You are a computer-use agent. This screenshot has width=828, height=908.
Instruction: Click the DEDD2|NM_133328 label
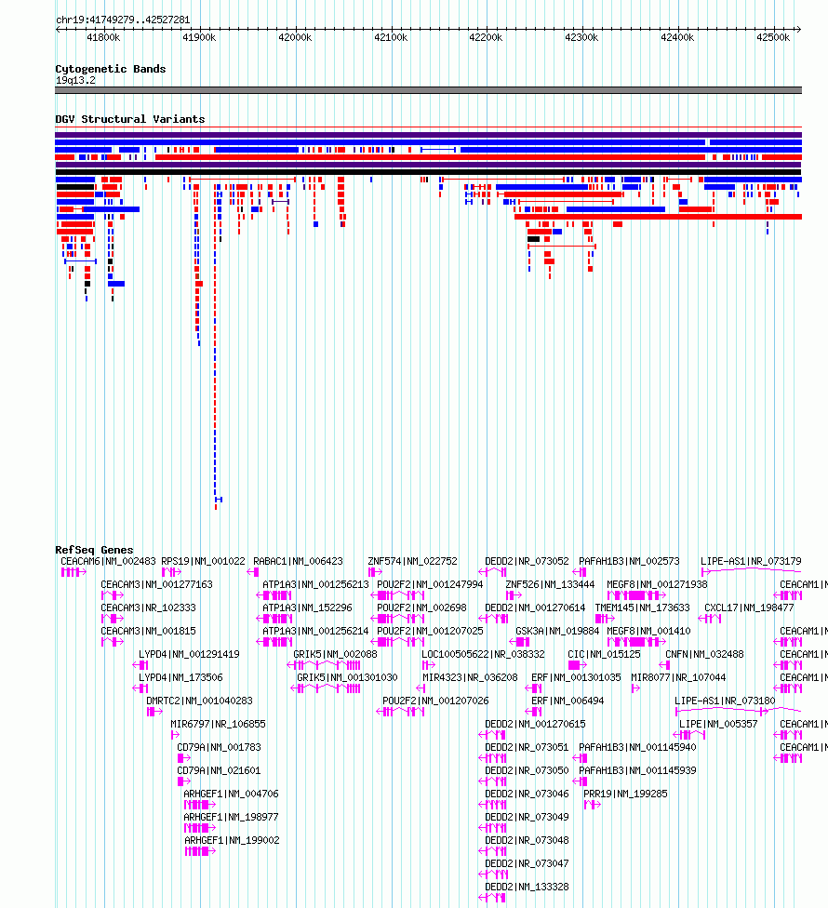click(x=527, y=887)
